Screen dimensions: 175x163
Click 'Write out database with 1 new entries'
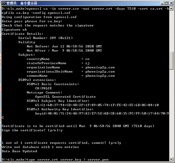click(40, 147)
